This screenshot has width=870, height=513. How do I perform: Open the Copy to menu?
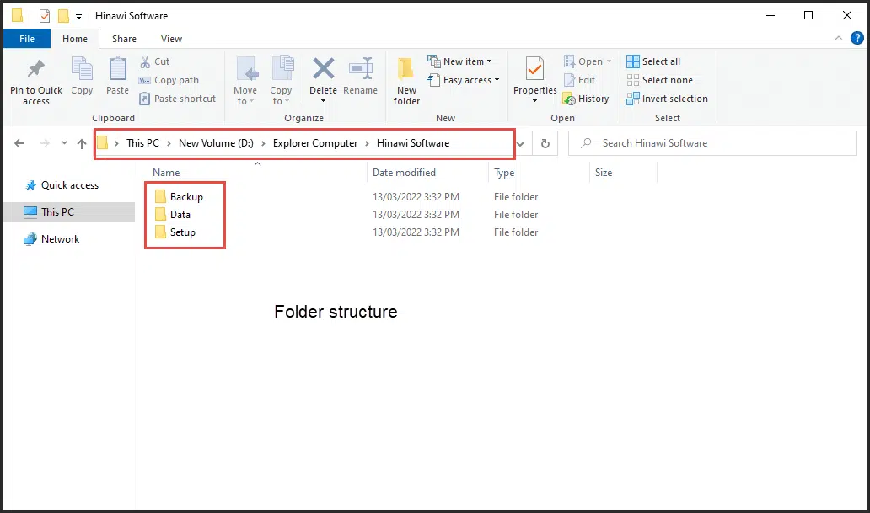(281, 81)
